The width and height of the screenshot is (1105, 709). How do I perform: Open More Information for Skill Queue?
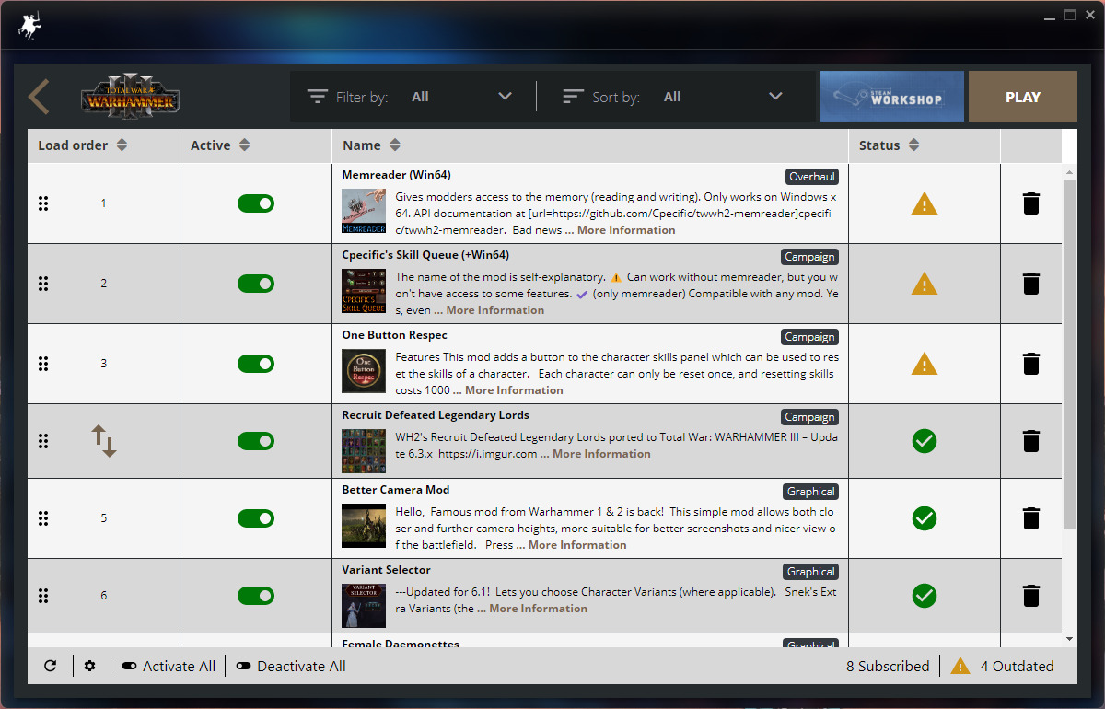(495, 310)
